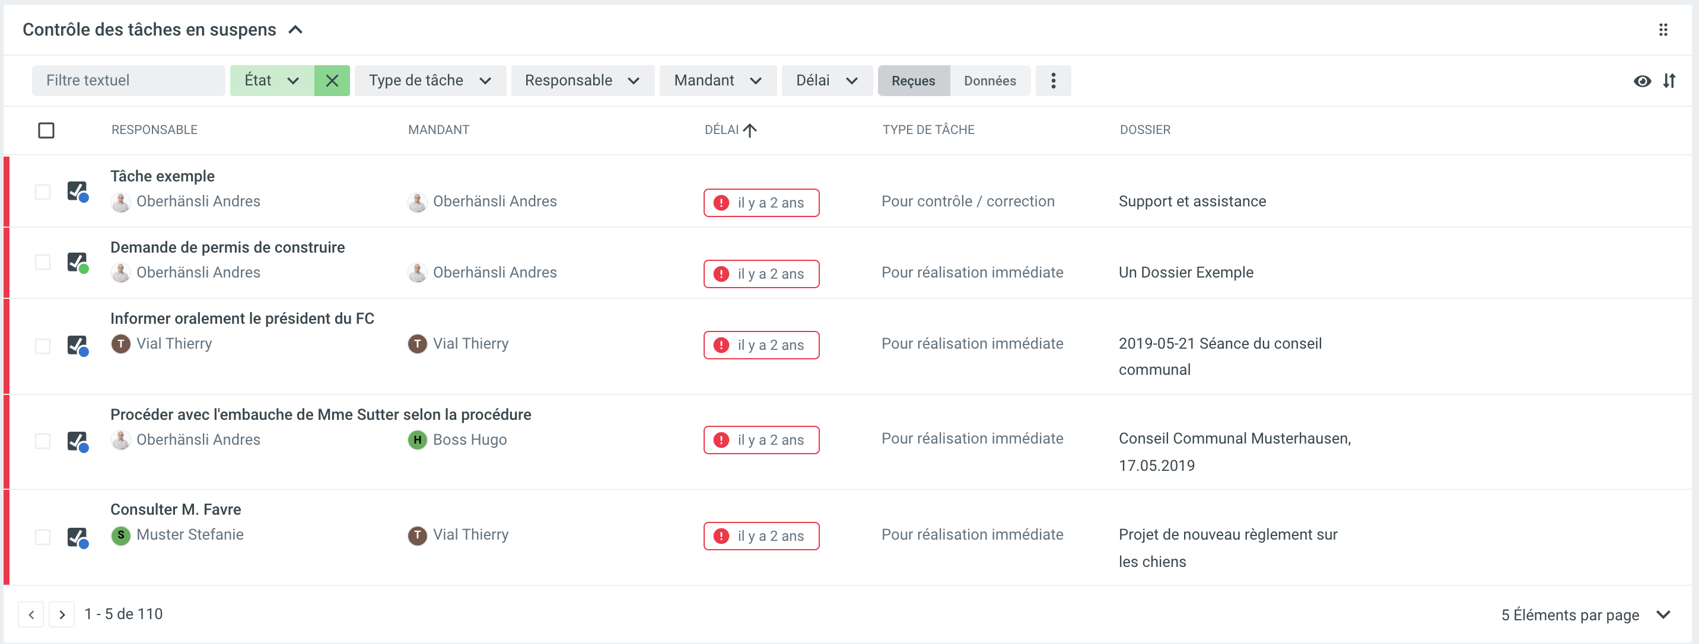Check the select-all header checkbox
Viewport: 1699px width, 644px height.
[46, 130]
